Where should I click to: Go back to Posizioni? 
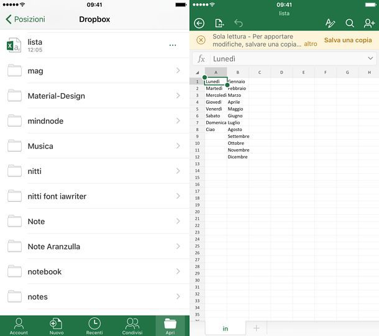(x=25, y=19)
